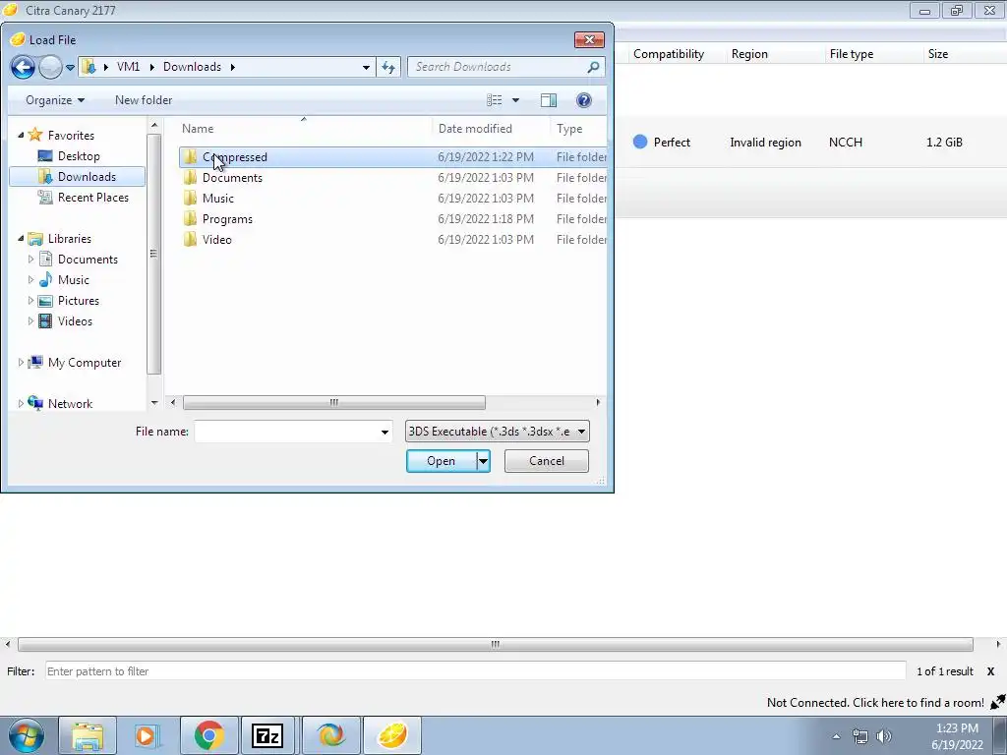
Task: Click the greyed Forward arrow button
Action: (x=50, y=67)
